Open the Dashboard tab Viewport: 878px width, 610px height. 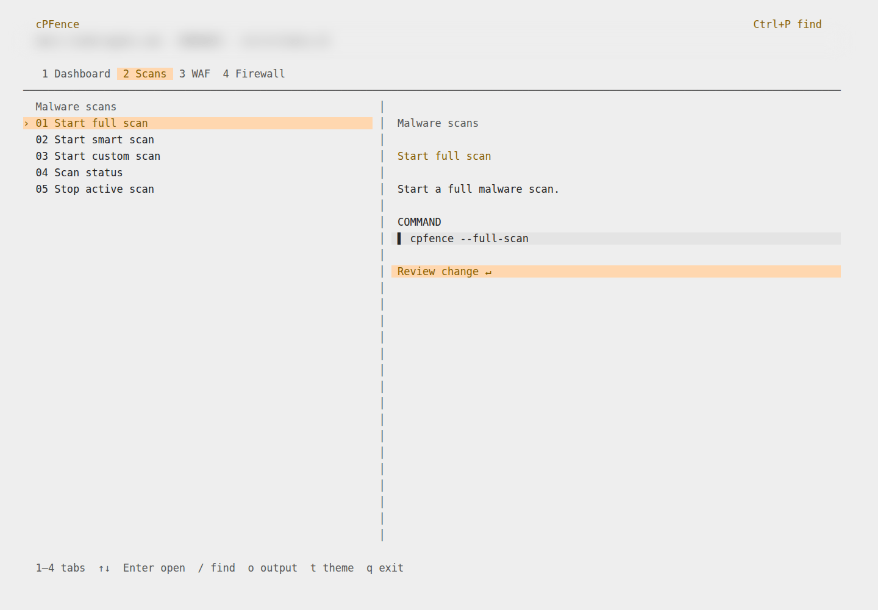[76, 74]
